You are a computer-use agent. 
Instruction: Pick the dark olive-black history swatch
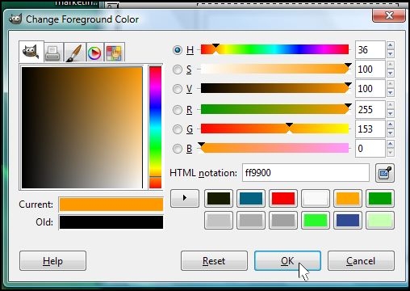pos(219,199)
